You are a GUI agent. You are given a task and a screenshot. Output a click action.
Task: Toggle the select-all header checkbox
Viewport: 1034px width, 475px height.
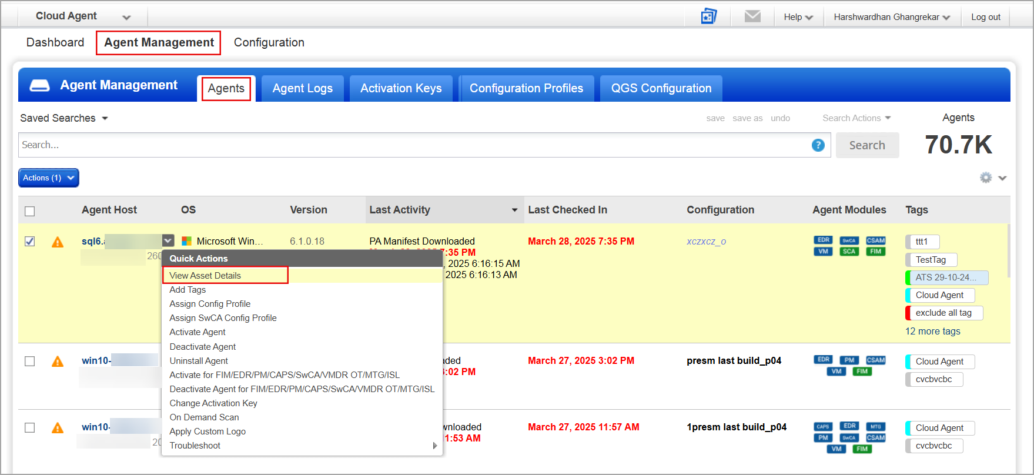pos(30,211)
